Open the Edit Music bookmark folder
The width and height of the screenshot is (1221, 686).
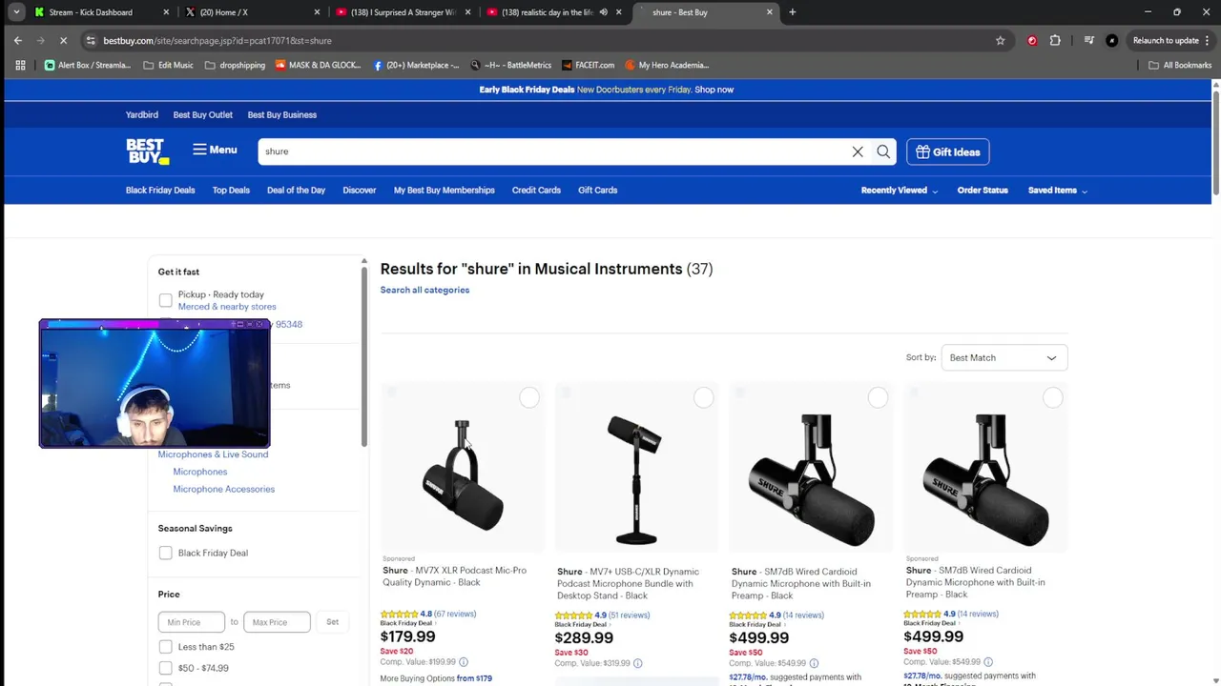pos(168,65)
